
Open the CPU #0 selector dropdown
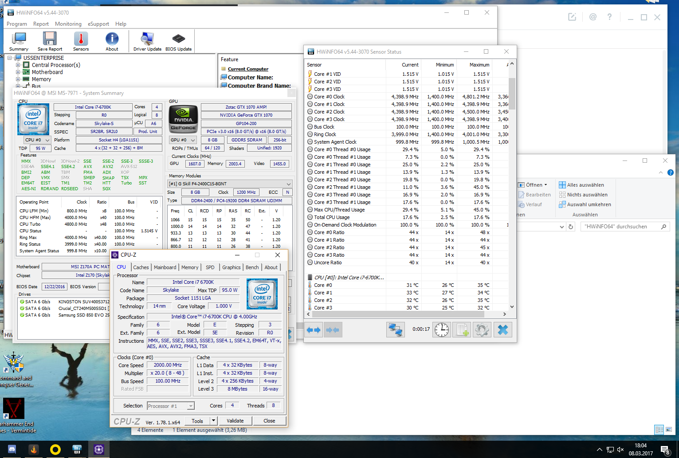pyautogui.click(x=37, y=140)
